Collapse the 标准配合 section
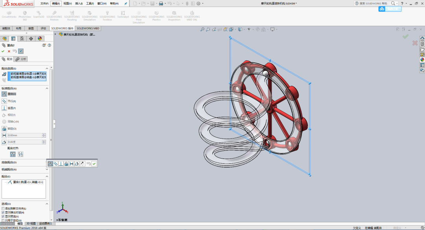This screenshot has height=230, width=425. [x=47, y=88]
